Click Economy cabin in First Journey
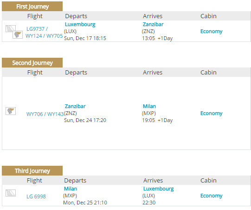The image size is (251, 210). pos(211,32)
